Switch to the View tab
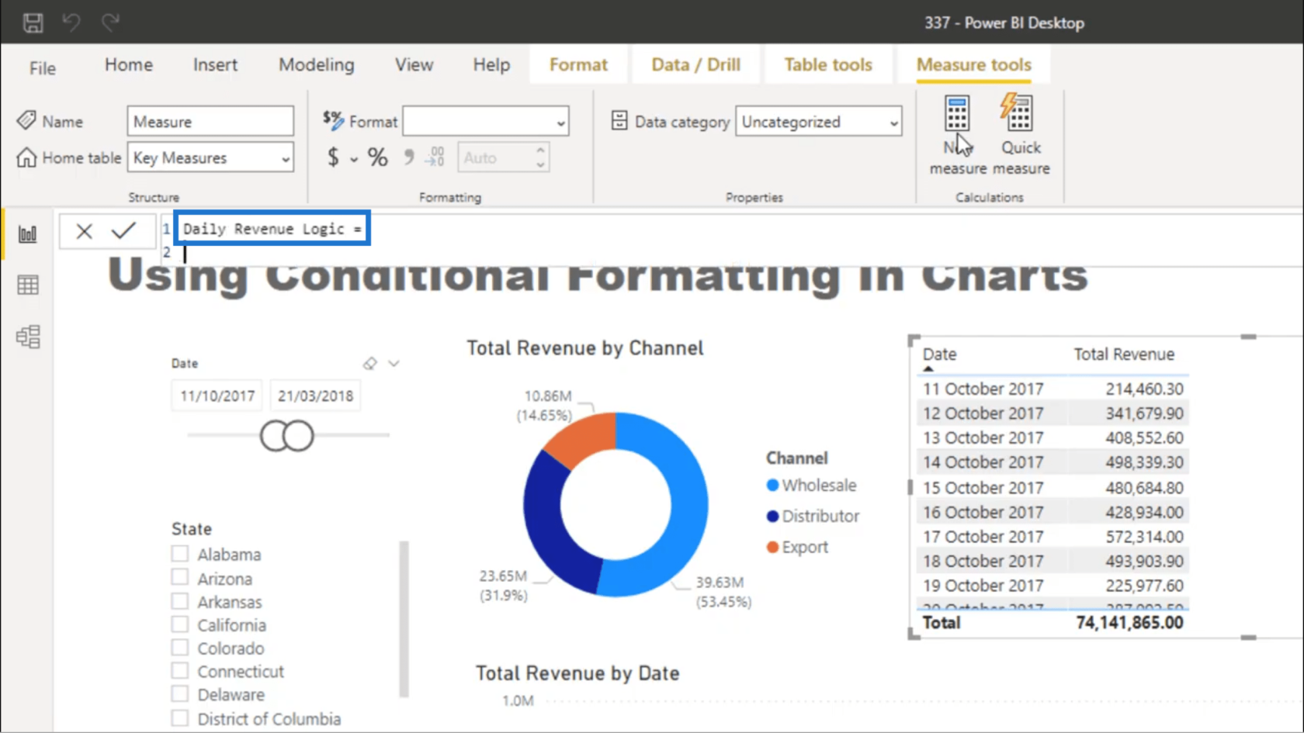Screen dimensions: 1304x733 414,65
